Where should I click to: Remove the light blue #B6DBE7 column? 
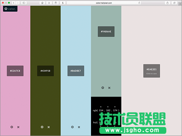[79, 127]
